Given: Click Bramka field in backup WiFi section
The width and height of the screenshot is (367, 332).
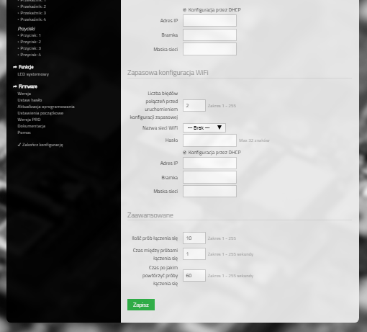Looking at the screenshot, I should pyautogui.click(x=209, y=177).
